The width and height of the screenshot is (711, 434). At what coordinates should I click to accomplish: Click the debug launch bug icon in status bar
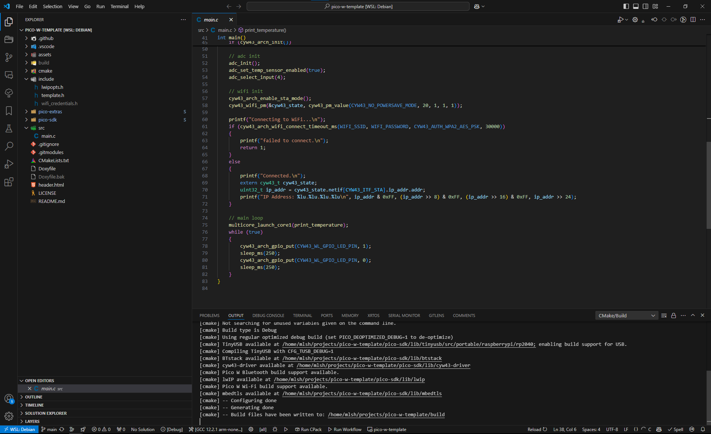click(275, 430)
